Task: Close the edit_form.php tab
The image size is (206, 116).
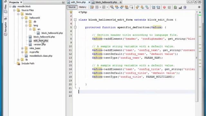Action: click(89, 2)
